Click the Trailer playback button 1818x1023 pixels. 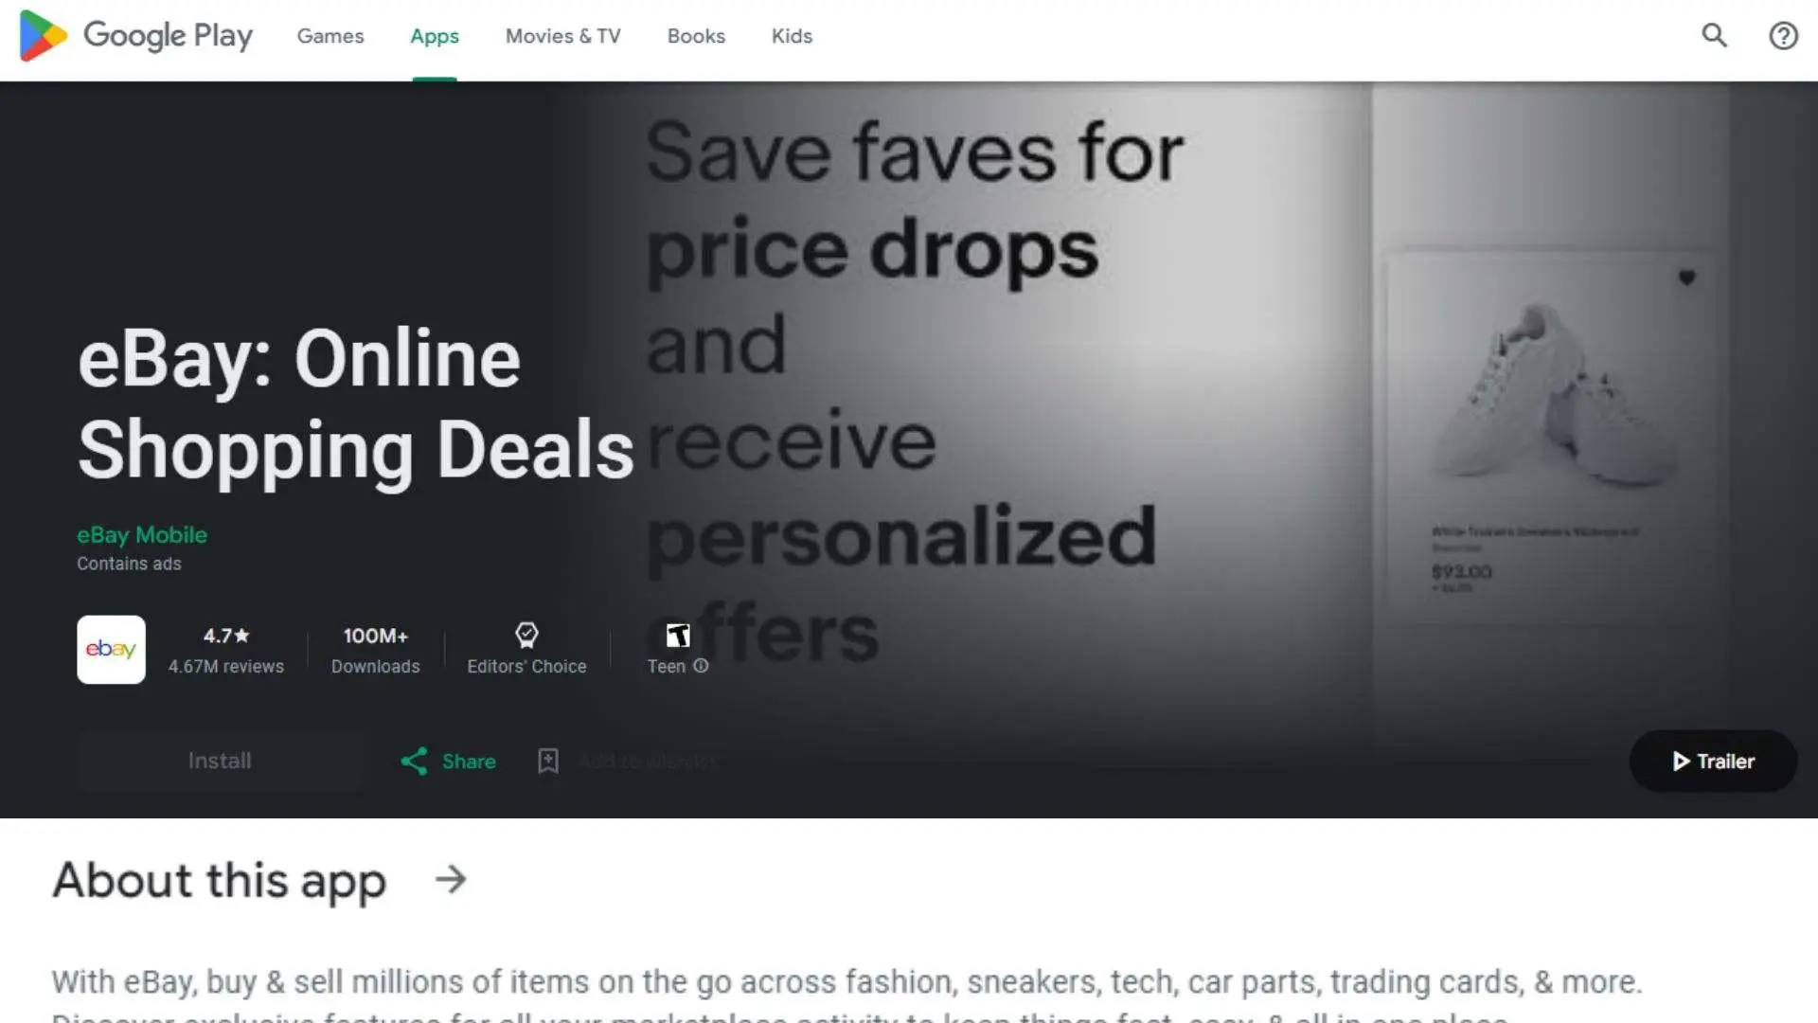pyautogui.click(x=1711, y=761)
